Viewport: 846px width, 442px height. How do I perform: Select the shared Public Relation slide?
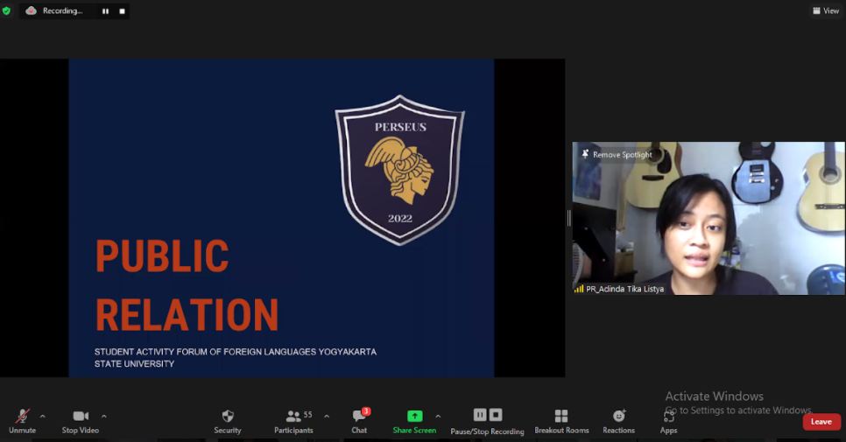click(x=281, y=218)
